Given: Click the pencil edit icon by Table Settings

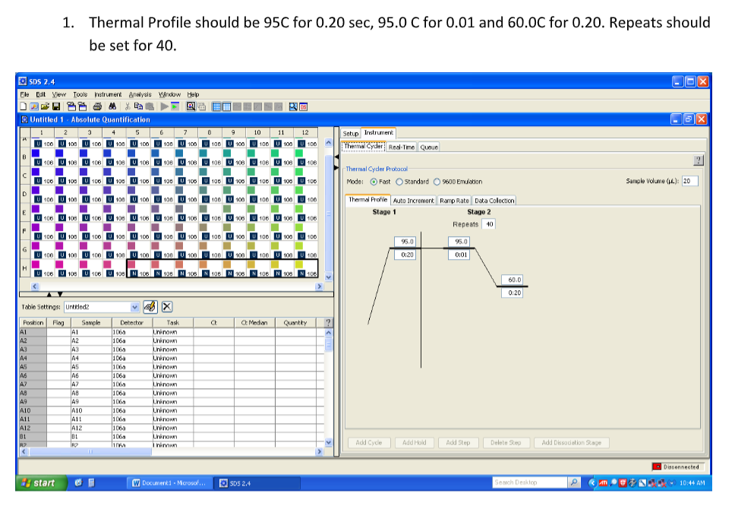Looking at the screenshot, I should point(150,307).
